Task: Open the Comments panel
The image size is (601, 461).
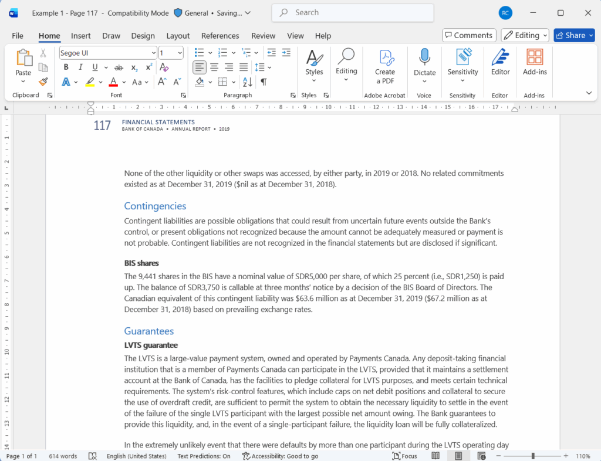Action: (468, 35)
